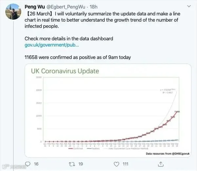Image resolution: width=197 pixels, height=171 pixels.
Task: Open the share upload icon
Action: pos(161,164)
